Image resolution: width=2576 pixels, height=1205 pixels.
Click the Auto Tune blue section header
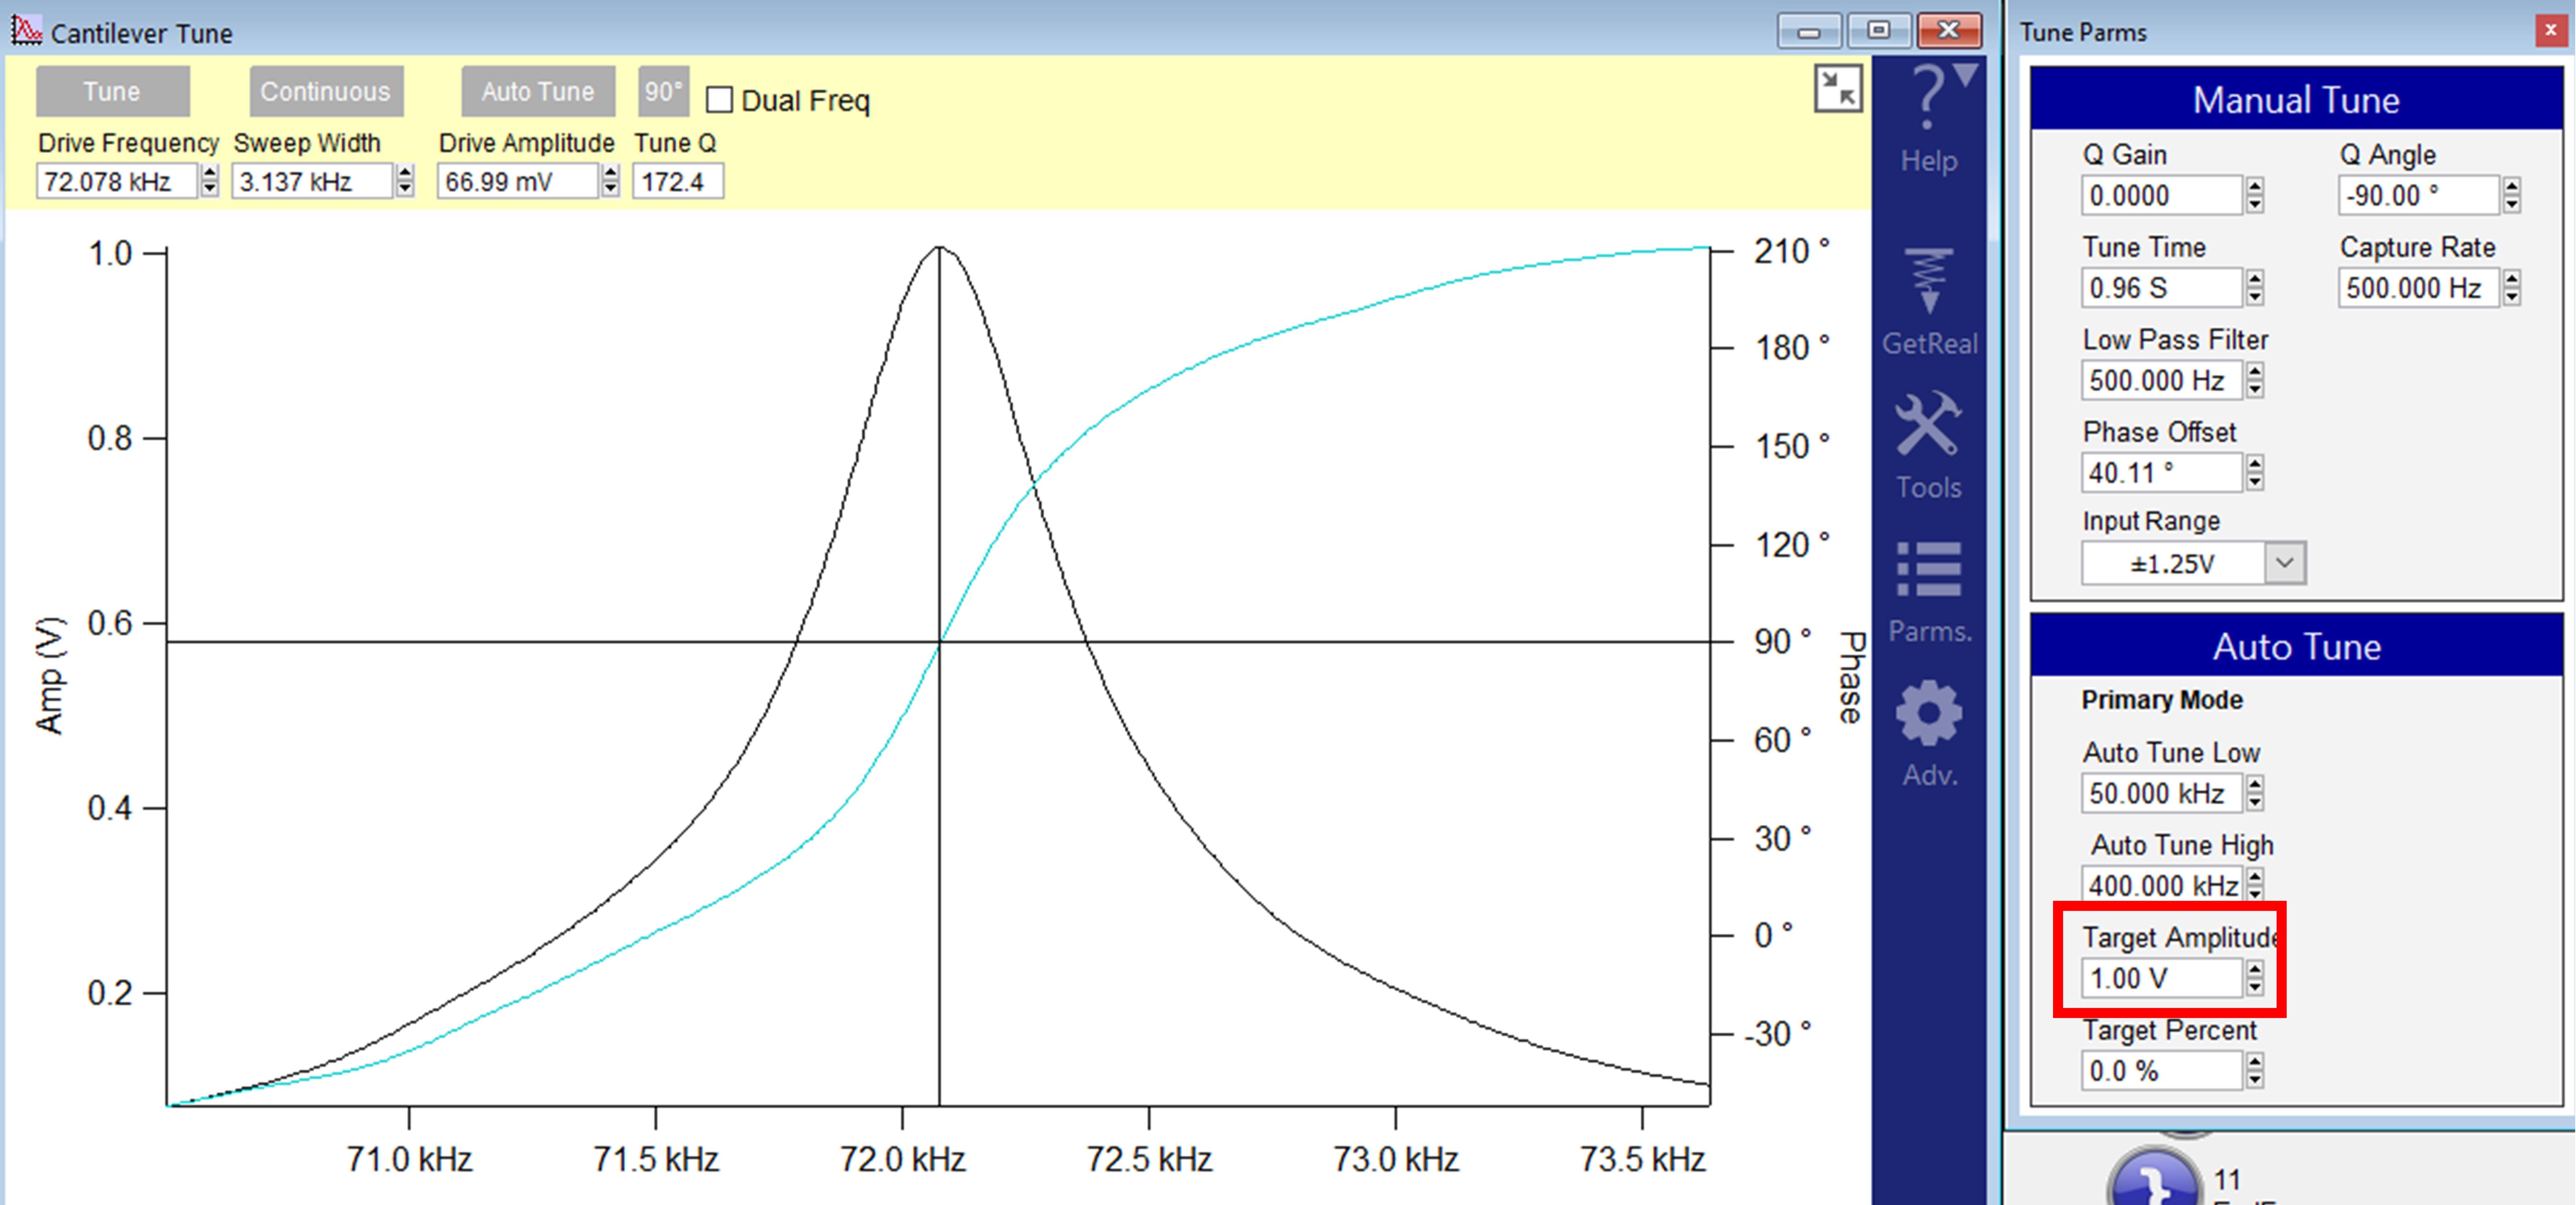click(x=2296, y=646)
